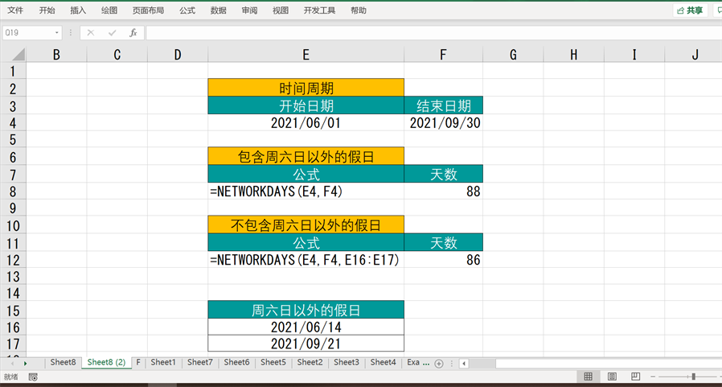Switch to Page Layout view icon
The height and width of the screenshot is (387, 722).
point(612,377)
